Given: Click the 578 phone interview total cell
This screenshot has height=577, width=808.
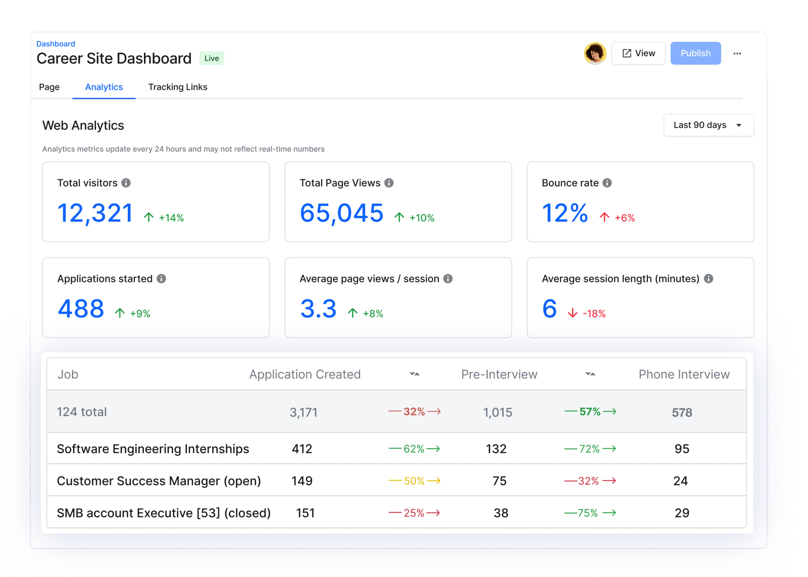Looking at the screenshot, I should point(682,413).
